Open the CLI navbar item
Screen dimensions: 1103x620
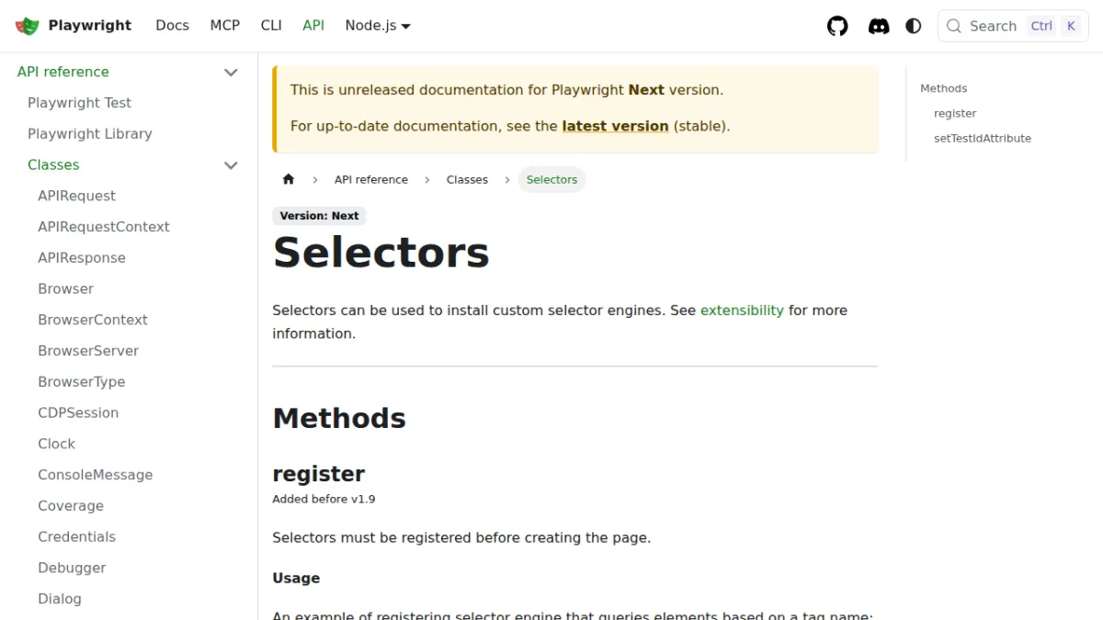271,26
